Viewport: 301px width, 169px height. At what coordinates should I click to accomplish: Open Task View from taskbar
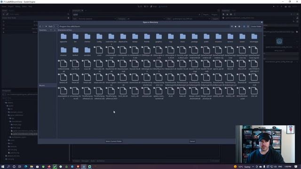(20, 167)
